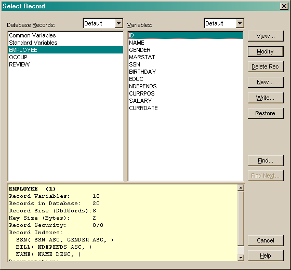The width and height of the screenshot is (291, 270).
Task: Select the SSN variable in the Variables list
Action: [x=186, y=64]
